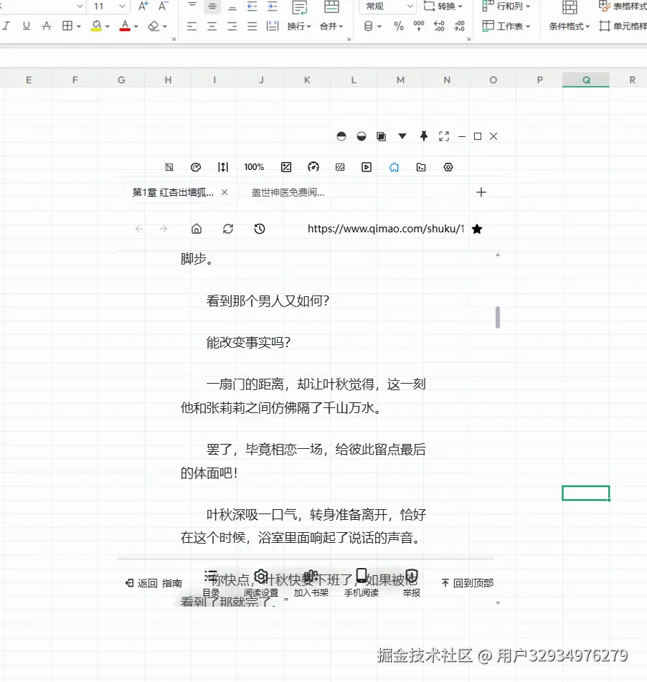
Task: Click 回到顶部 back-to-top button
Action: pos(467,583)
